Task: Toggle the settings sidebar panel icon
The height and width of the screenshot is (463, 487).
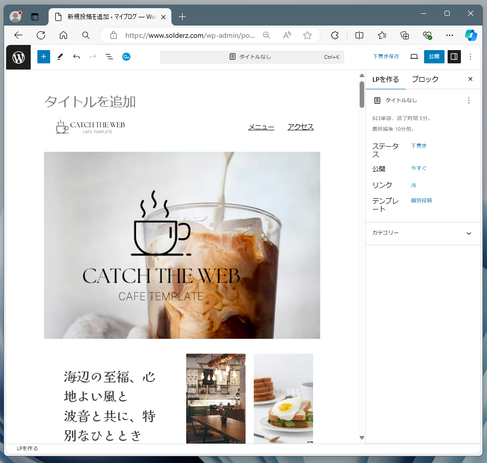Action: click(454, 57)
